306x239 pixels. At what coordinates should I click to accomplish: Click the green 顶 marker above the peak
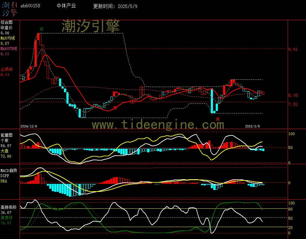pyautogui.click(x=41, y=29)
